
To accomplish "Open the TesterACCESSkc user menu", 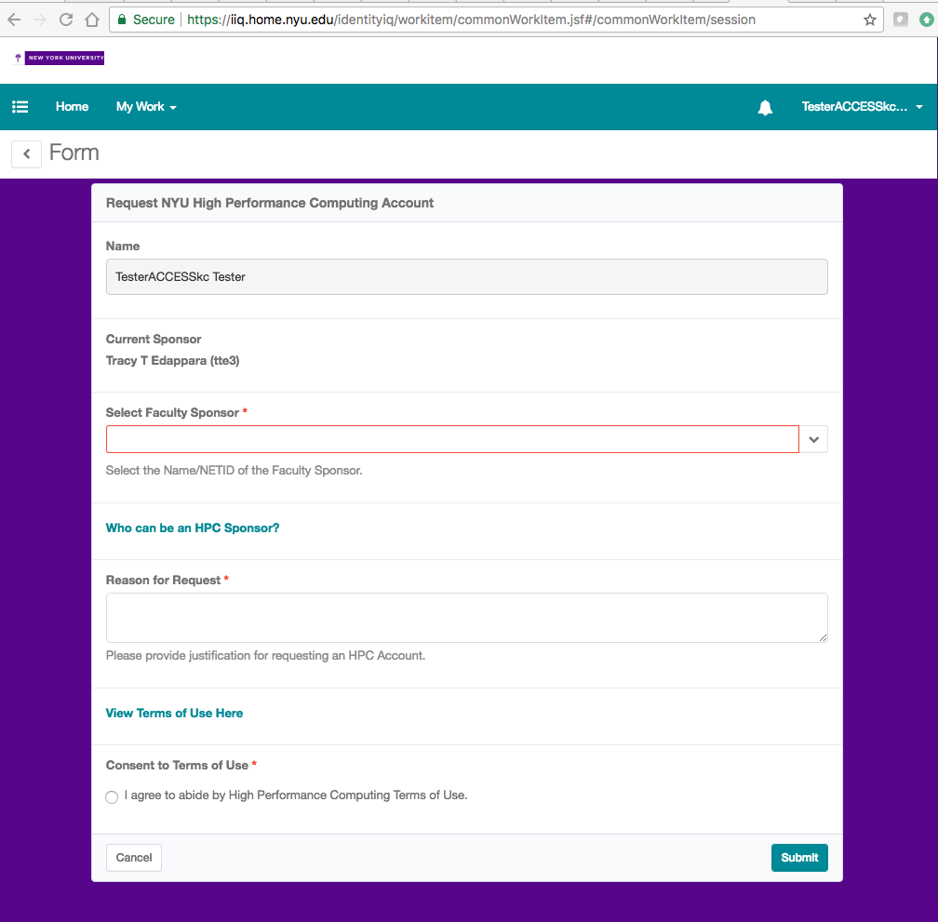I will click(x=862, y=107).
